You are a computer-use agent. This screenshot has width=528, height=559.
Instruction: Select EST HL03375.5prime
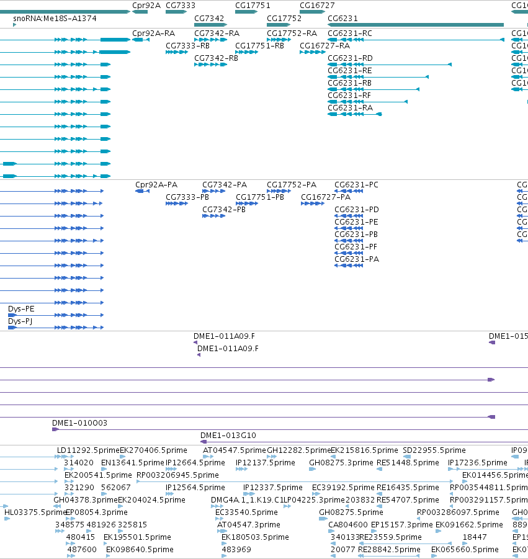[x=35, y=512]
